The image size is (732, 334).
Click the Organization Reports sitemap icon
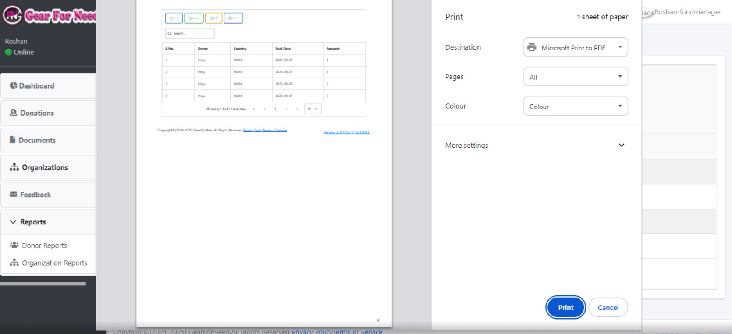(14, 263)
